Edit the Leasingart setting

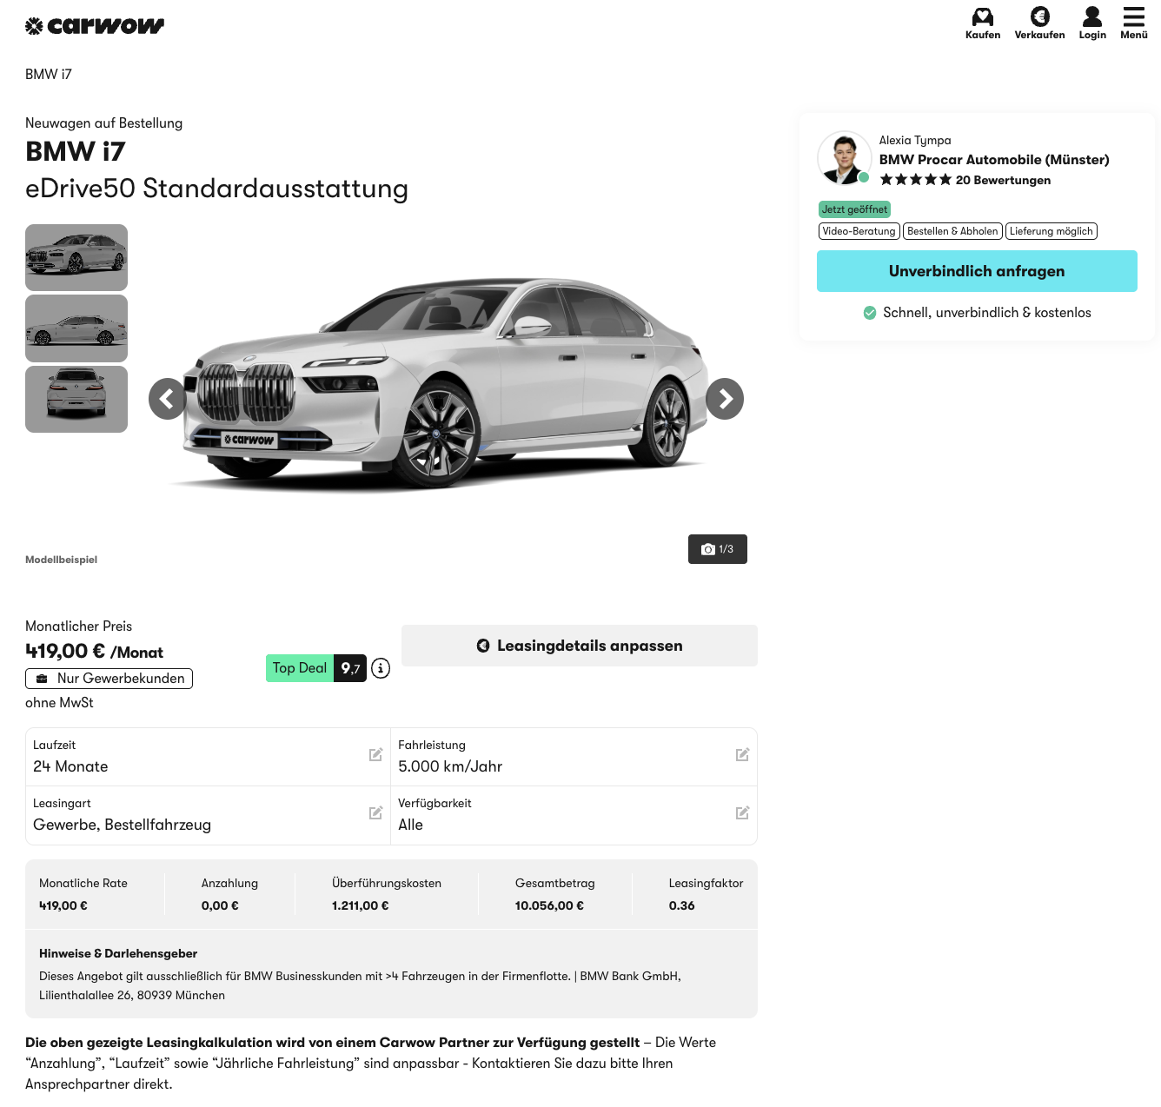click(x=375, y=813)
